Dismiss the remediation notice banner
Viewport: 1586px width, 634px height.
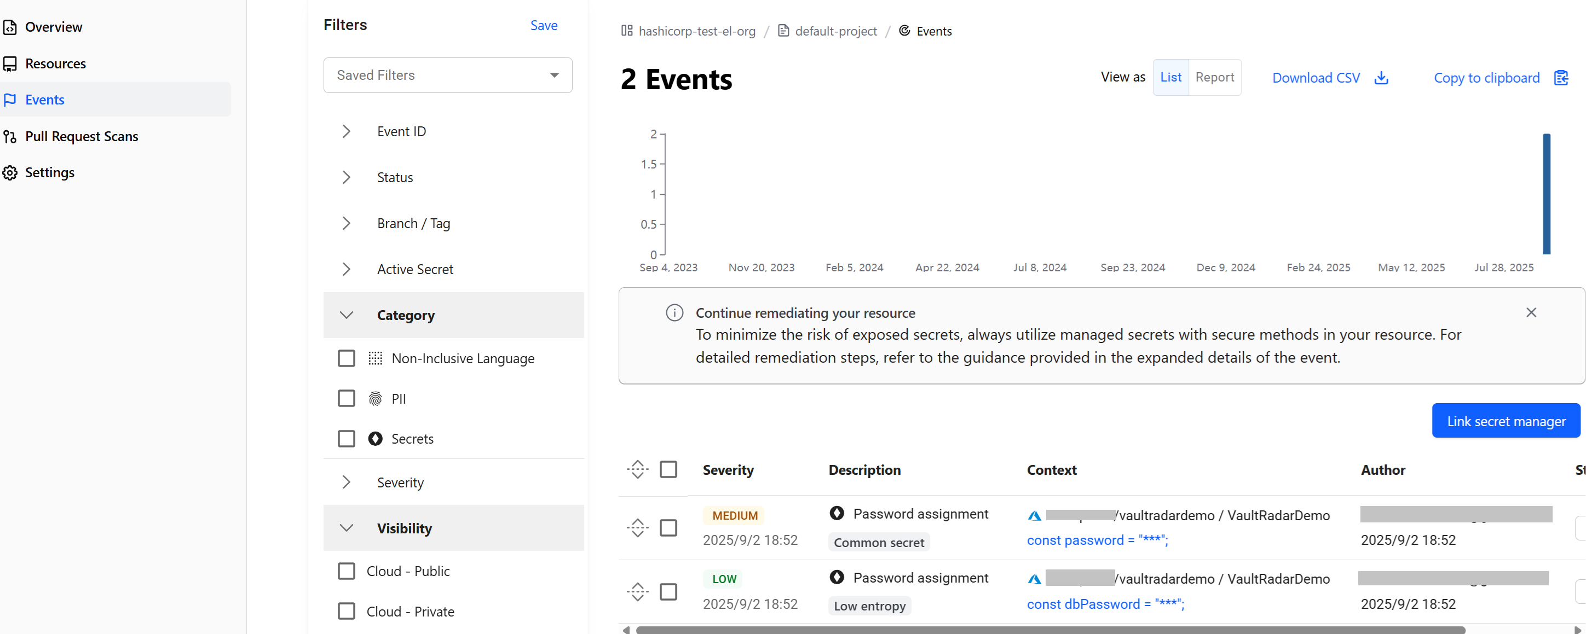pos(1531,312)
